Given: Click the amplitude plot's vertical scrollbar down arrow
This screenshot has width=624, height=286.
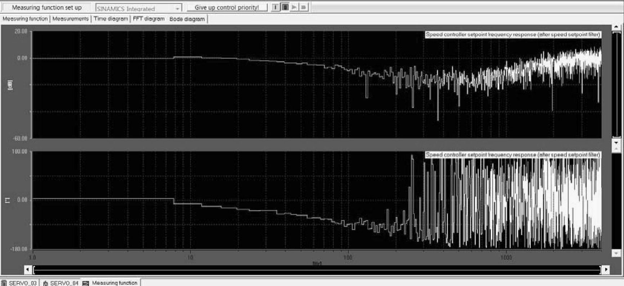Looking at the screenshot, I should coord(616,143).
